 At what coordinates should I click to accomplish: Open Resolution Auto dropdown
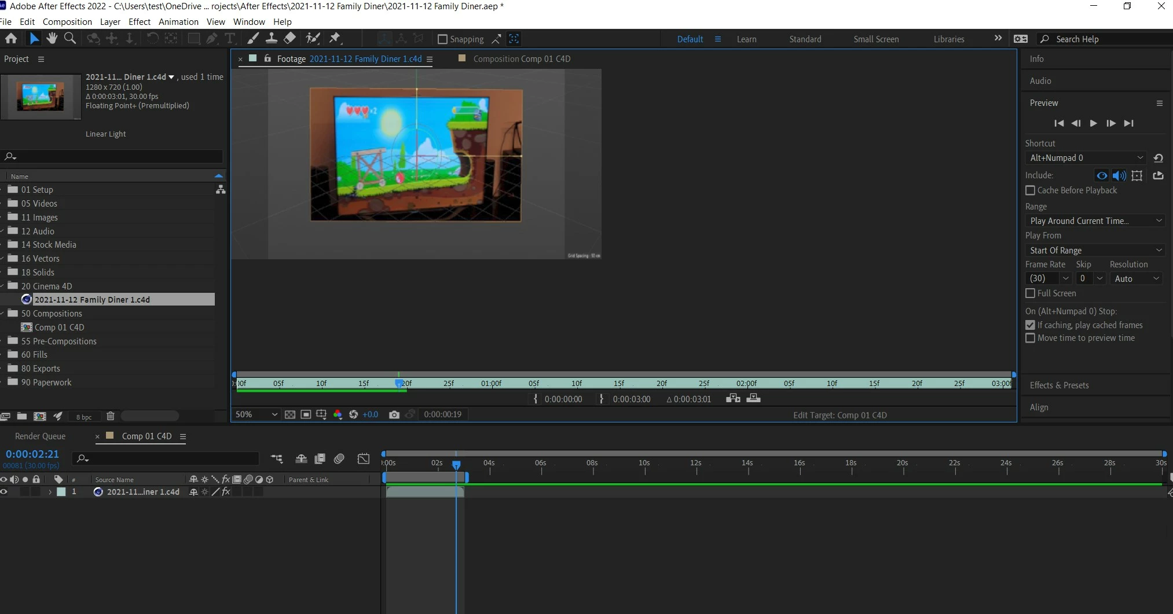(x=1137, y=278)
